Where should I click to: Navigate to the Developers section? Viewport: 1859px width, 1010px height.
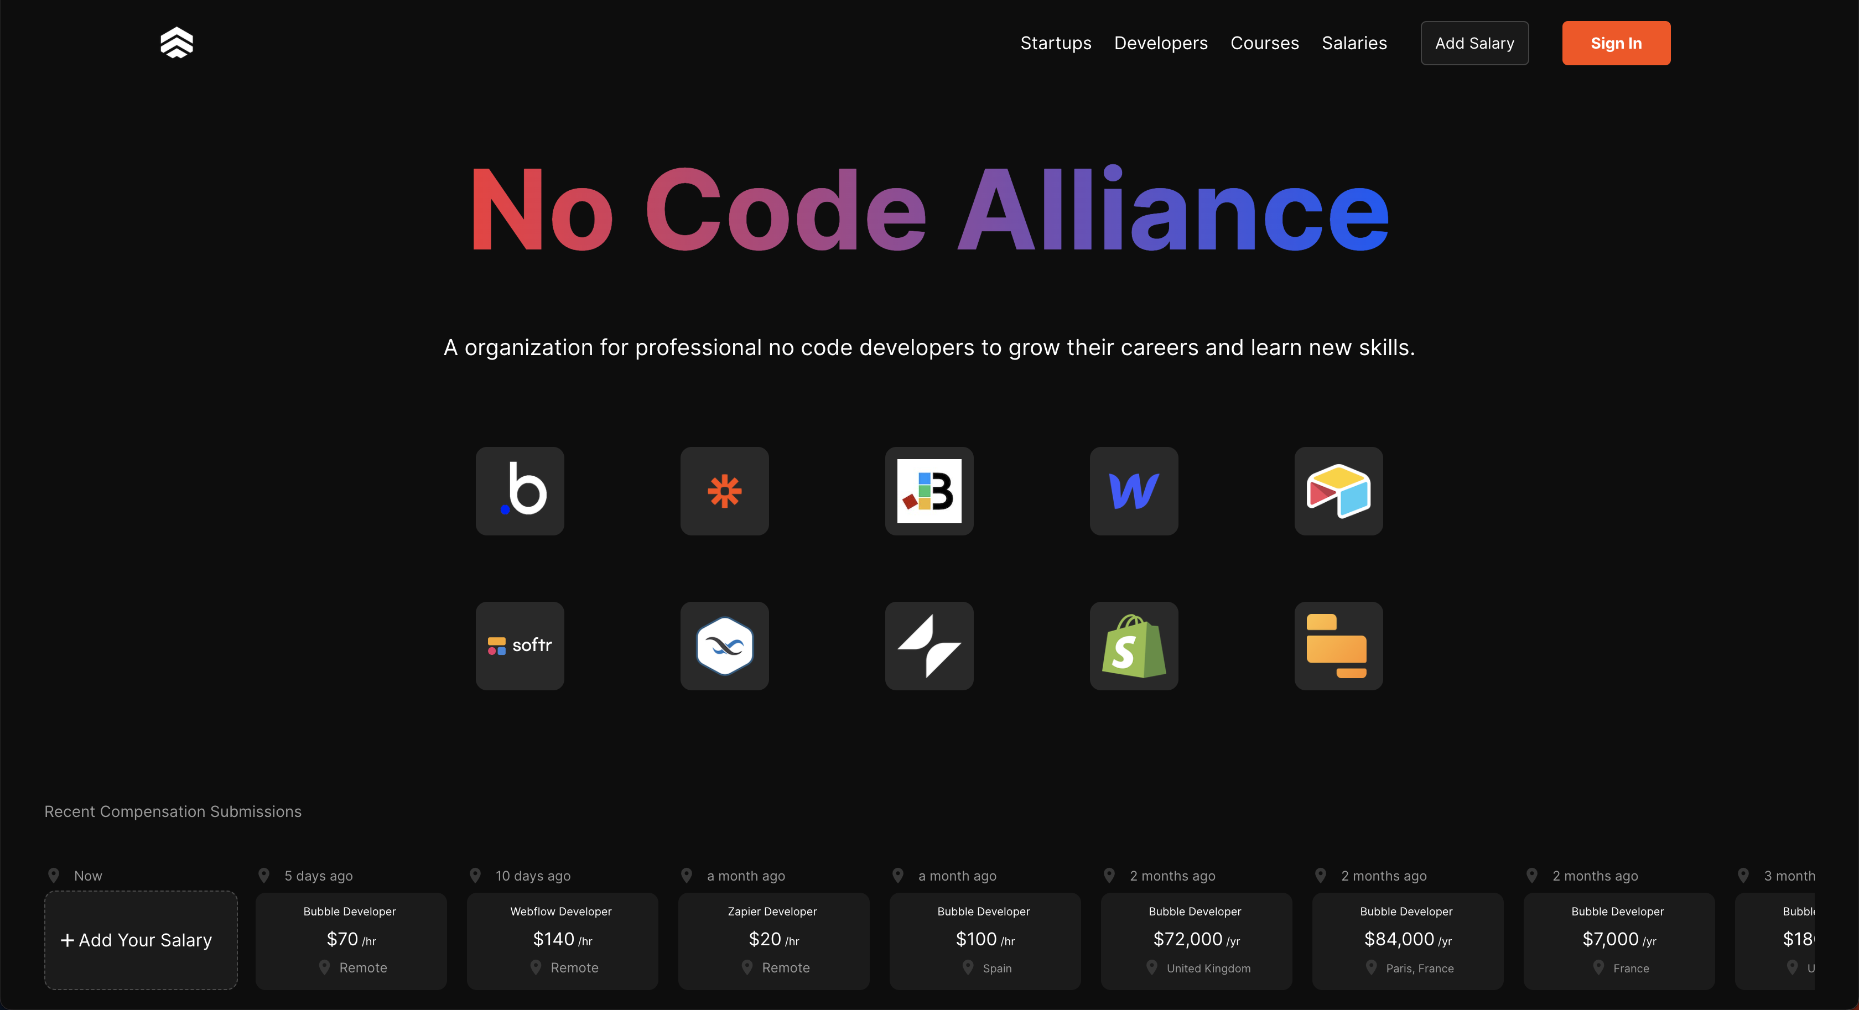point(1161,43)
